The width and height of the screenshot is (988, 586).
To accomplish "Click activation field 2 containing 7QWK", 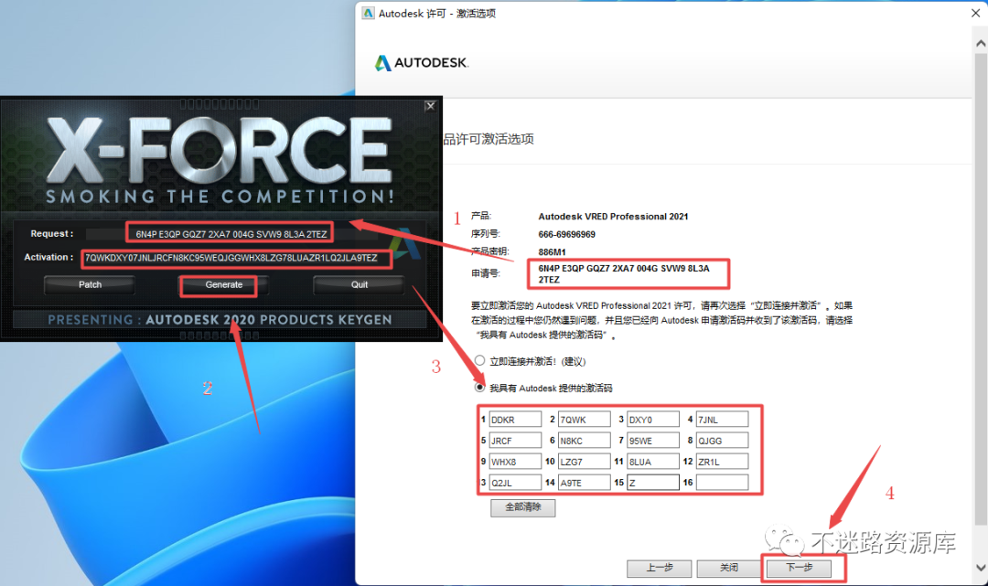I will point(584,420).
